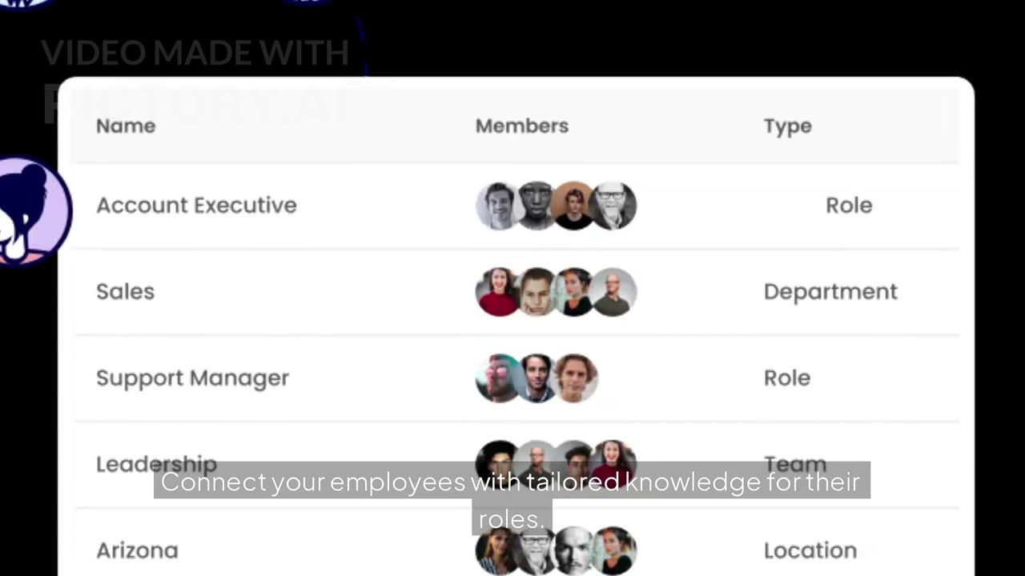Screen dimensions: 1025x576
Task: Click the first avatar in Account Executive row
Action: point(498,206)
